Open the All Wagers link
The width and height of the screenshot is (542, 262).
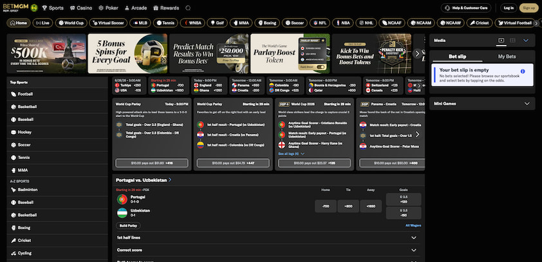point(413,225)
